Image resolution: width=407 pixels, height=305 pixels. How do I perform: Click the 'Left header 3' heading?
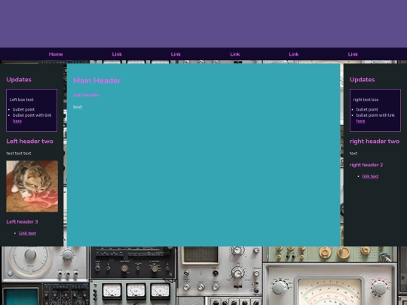pyautogui.click(x=22, y=221)
